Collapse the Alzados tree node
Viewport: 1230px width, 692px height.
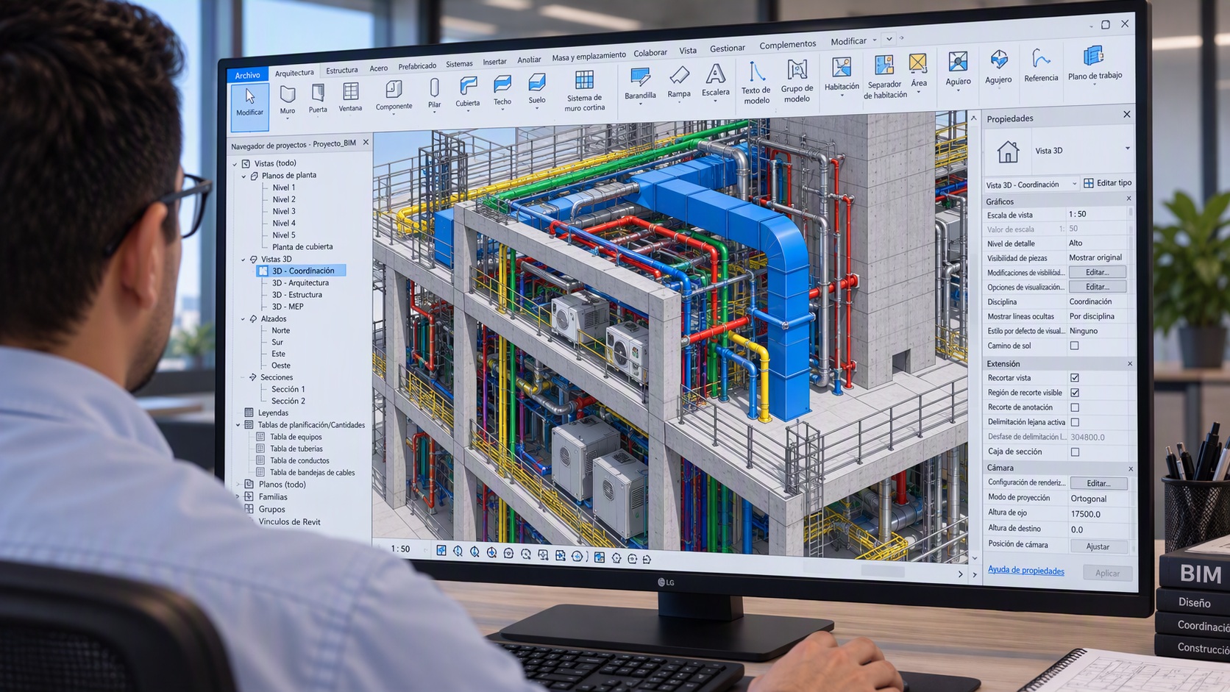click(243, 319)
